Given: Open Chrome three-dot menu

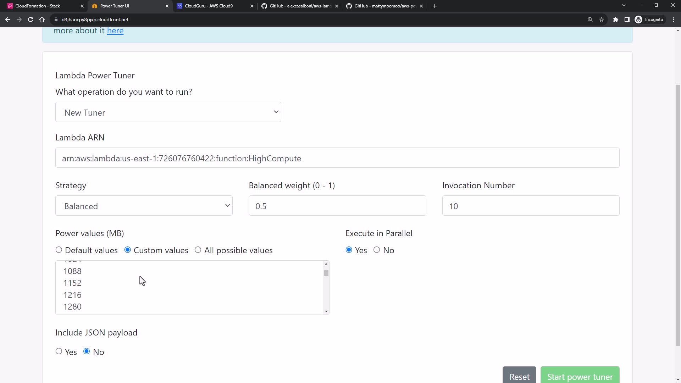Looking at the screenshot, I should click(674, 20).
